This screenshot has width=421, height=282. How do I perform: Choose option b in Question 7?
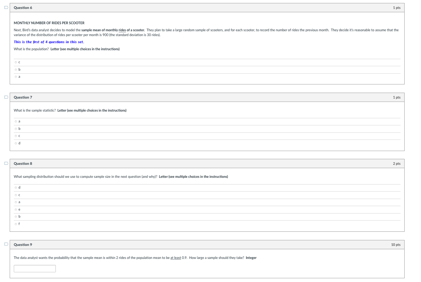click(x=16, y=129)
